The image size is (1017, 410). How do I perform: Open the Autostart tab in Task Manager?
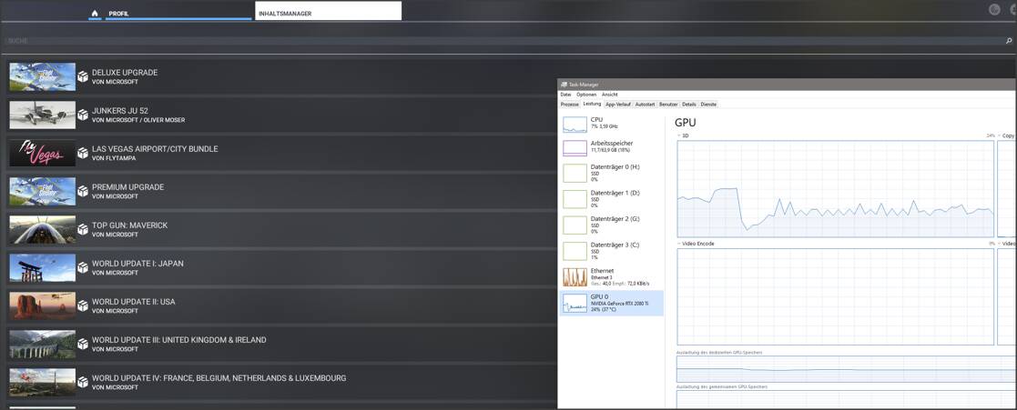(646, 104)
